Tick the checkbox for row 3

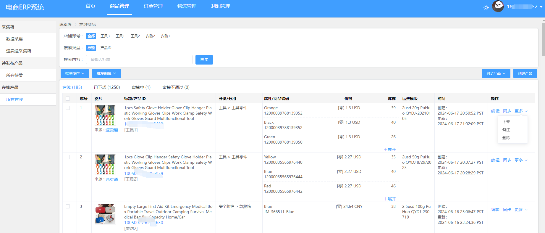point(68,206)
